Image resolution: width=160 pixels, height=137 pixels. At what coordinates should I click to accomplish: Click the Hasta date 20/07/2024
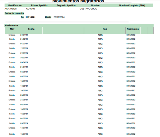(59, 17)
